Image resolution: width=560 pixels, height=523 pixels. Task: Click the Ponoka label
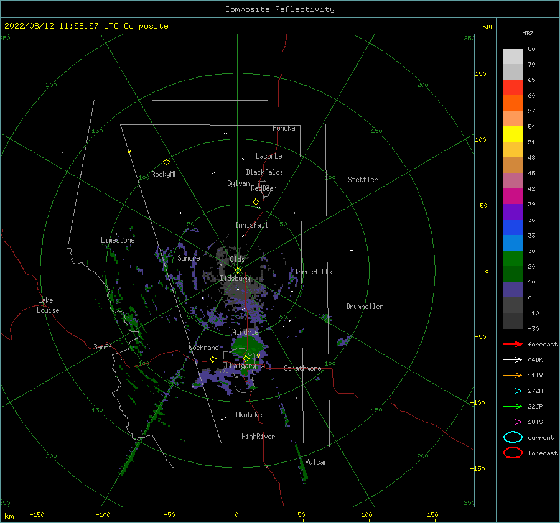tap(284, 128)
